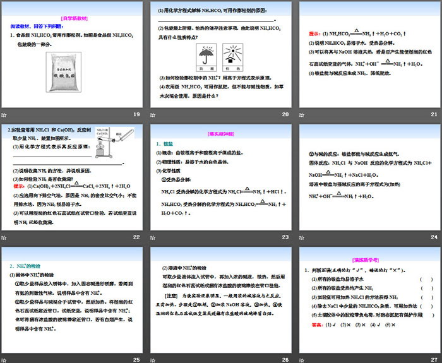Screen dimensions: 442x363
Task: Click the animation star icon under slide 23
Action: pyautogui.click(x=152, y=237)
